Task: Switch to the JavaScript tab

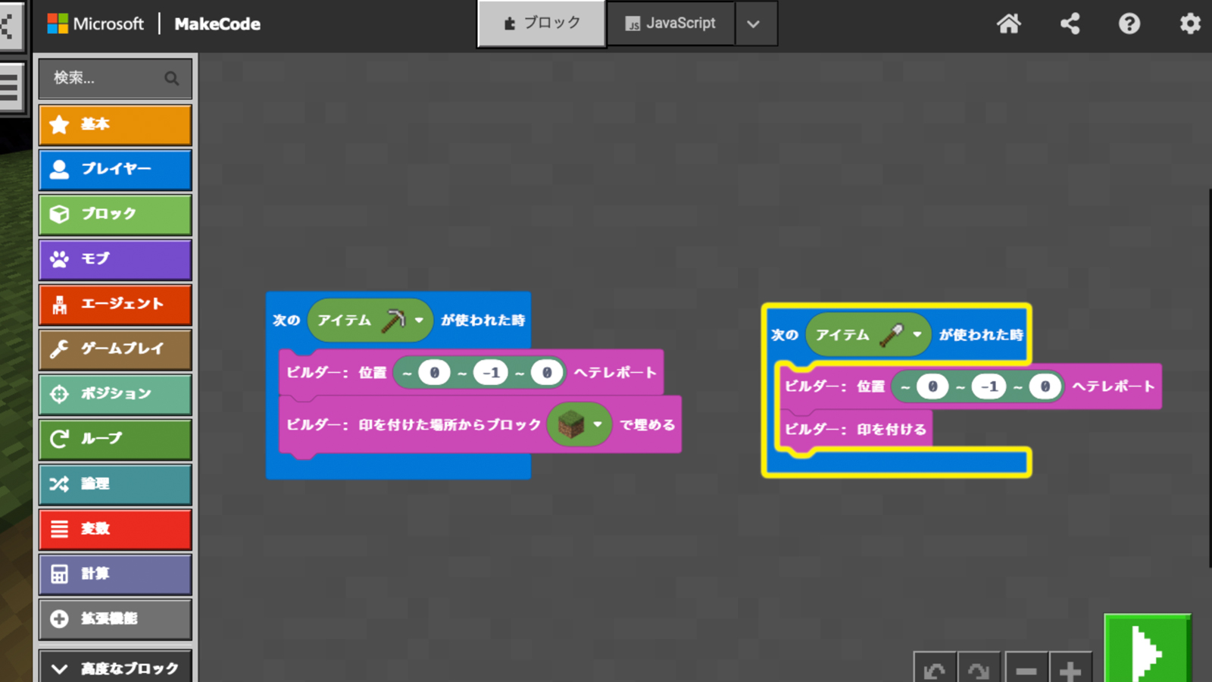Action: coord(670,23)
